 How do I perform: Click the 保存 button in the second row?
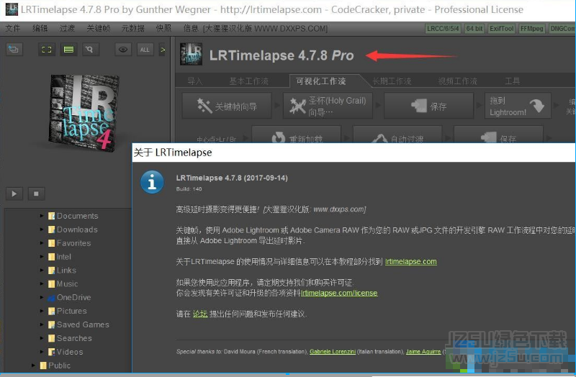pos(498,135)
